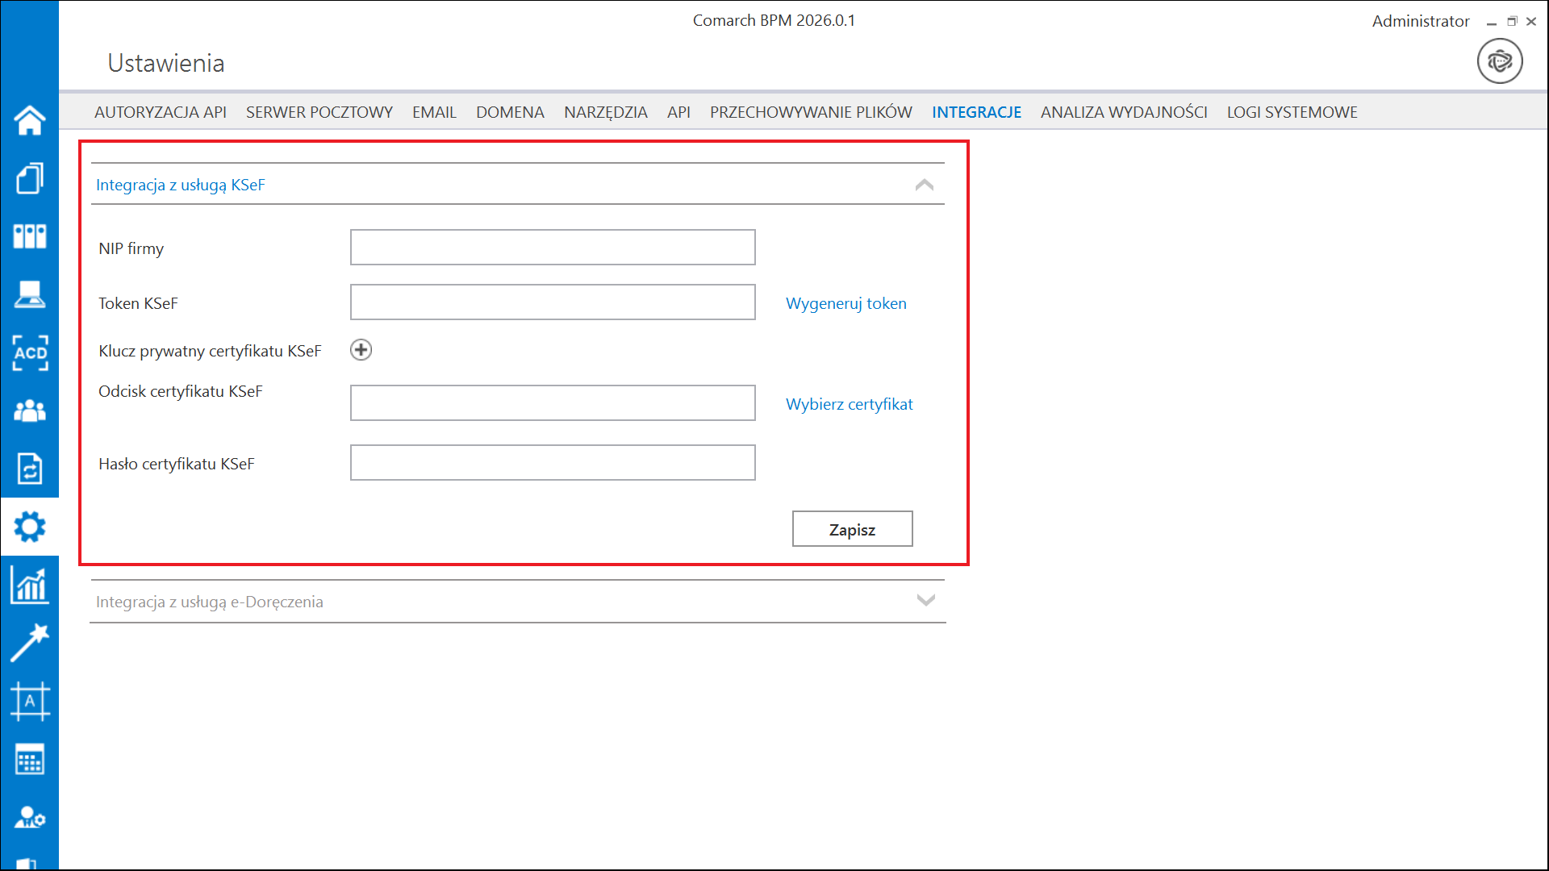Open the workflow document sync sidebar icon
1549x871 pixels.
30,469
